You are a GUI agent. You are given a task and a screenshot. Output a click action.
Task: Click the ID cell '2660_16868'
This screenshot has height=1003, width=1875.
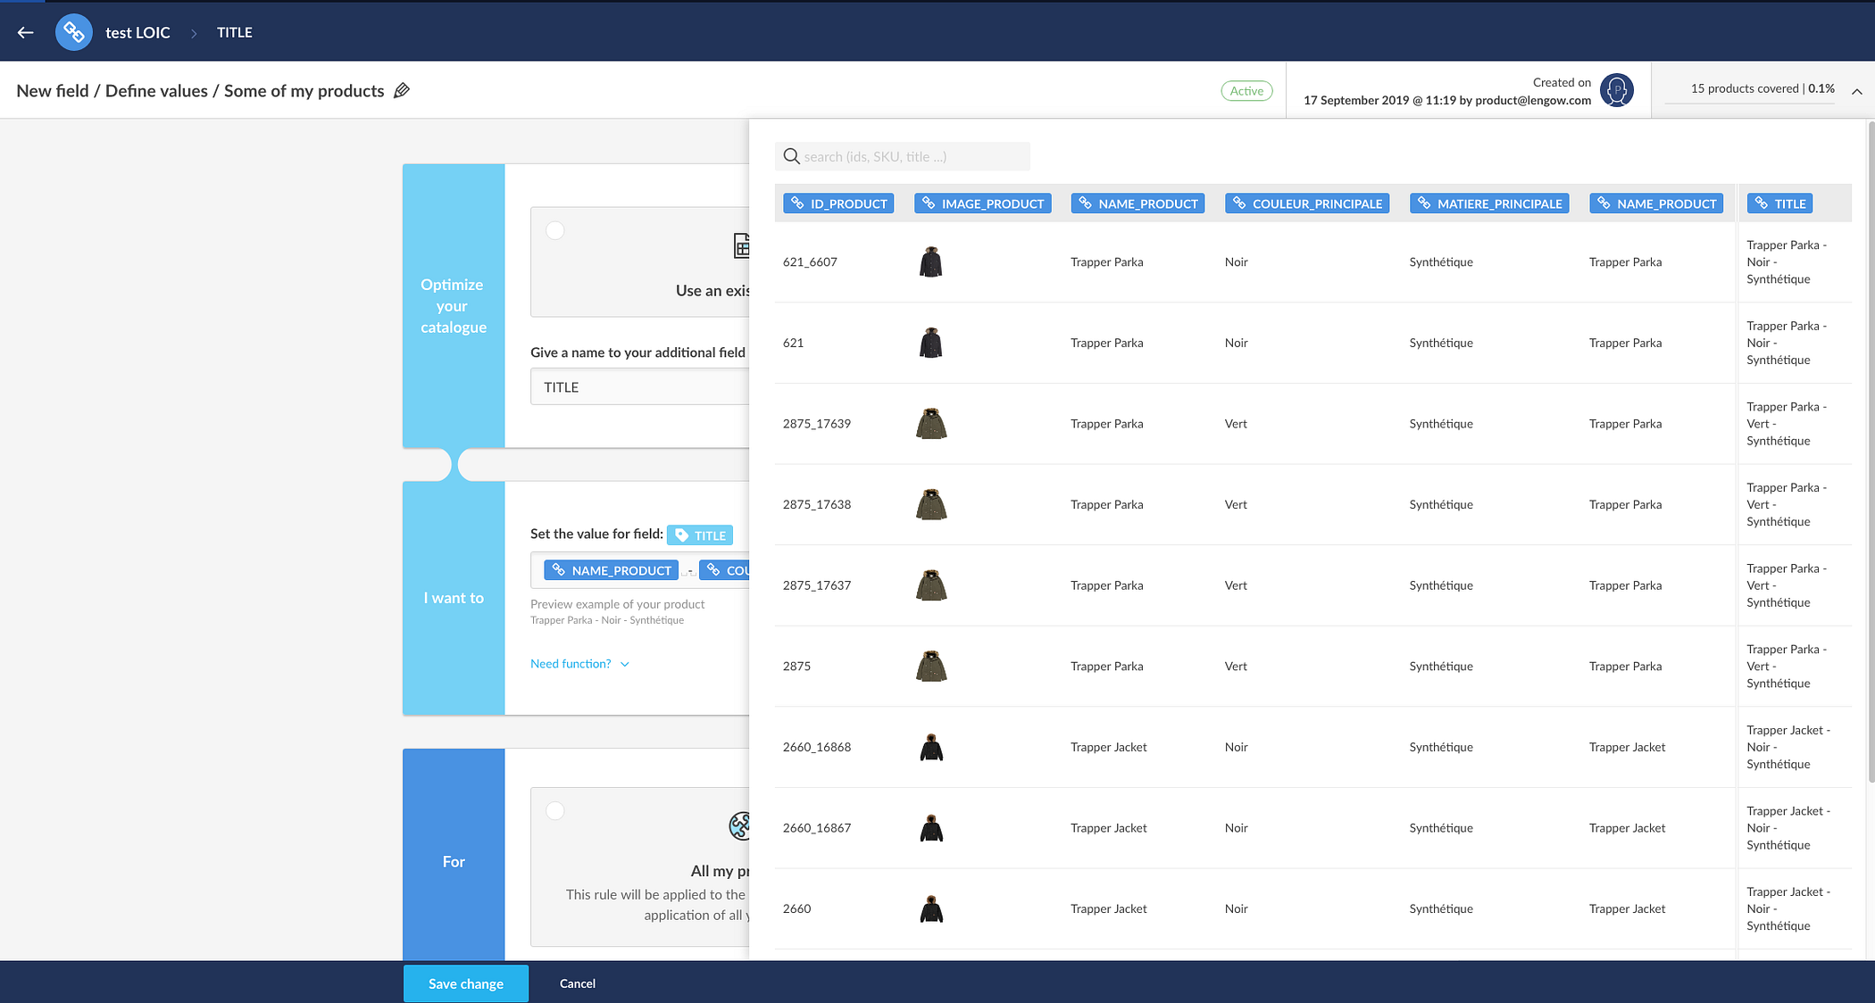[817, 747]
